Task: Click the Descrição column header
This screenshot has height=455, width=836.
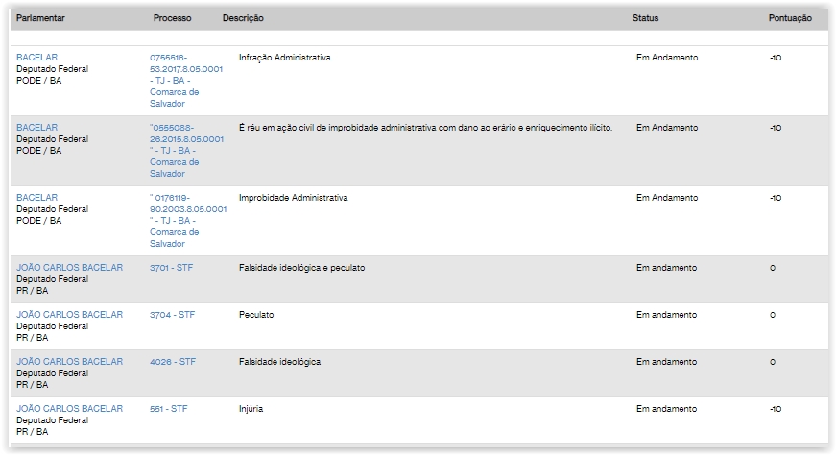Action: (x=243, y=19)
